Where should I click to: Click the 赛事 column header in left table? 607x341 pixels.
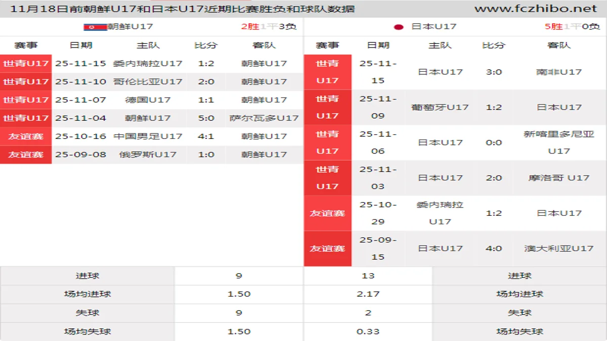click(x=26, y=45)
